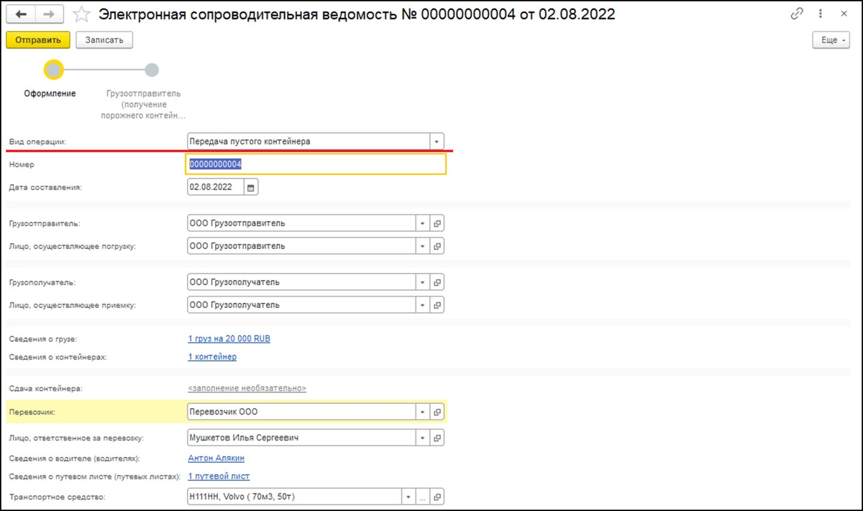Click Перевозчик ООО text field
Viewport: 863px width, 511px height.
pyautogui.click(x=301, y=412)
